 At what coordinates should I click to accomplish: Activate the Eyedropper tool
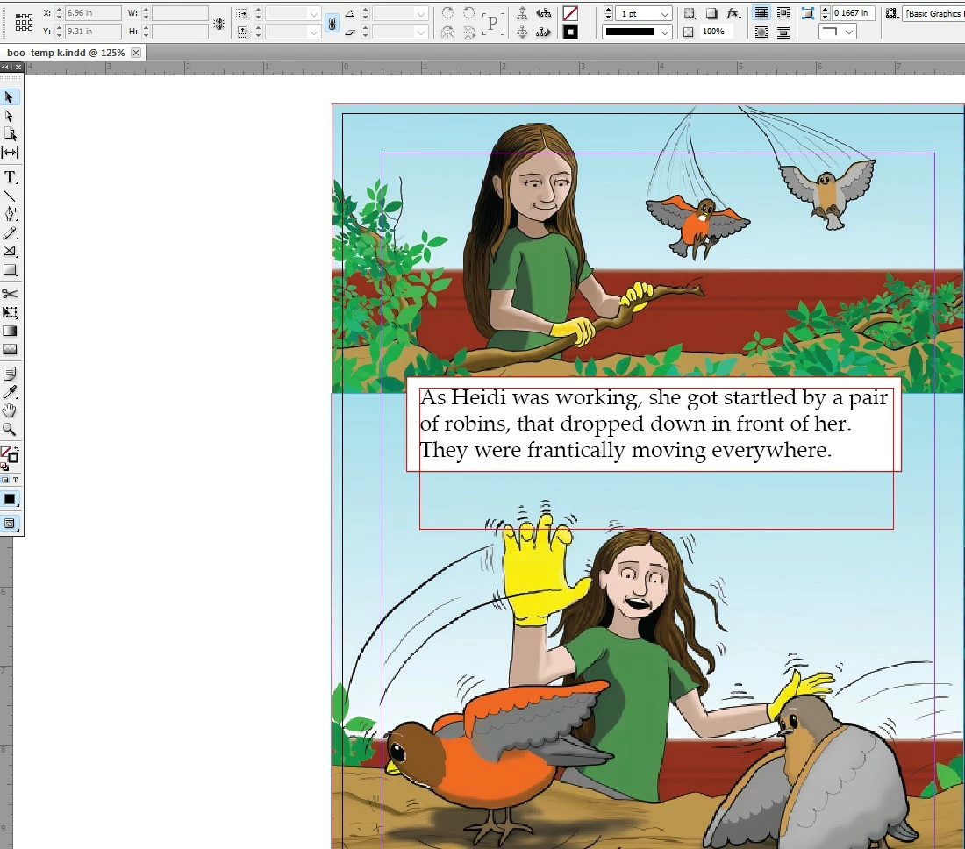tap(10, 392)
